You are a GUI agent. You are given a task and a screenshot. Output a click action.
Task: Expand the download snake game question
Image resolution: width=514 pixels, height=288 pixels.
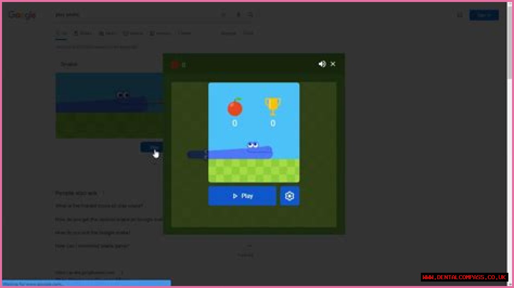tap(92, 246)
